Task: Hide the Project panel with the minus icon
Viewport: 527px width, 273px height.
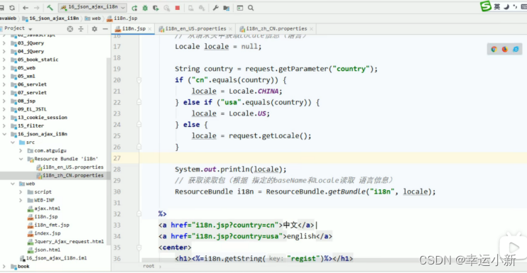Action: click(x=105, y=29)
